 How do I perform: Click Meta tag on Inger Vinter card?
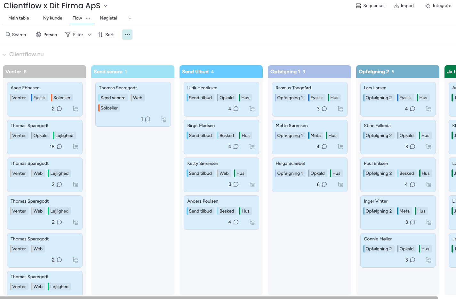[x=404, y=211]
